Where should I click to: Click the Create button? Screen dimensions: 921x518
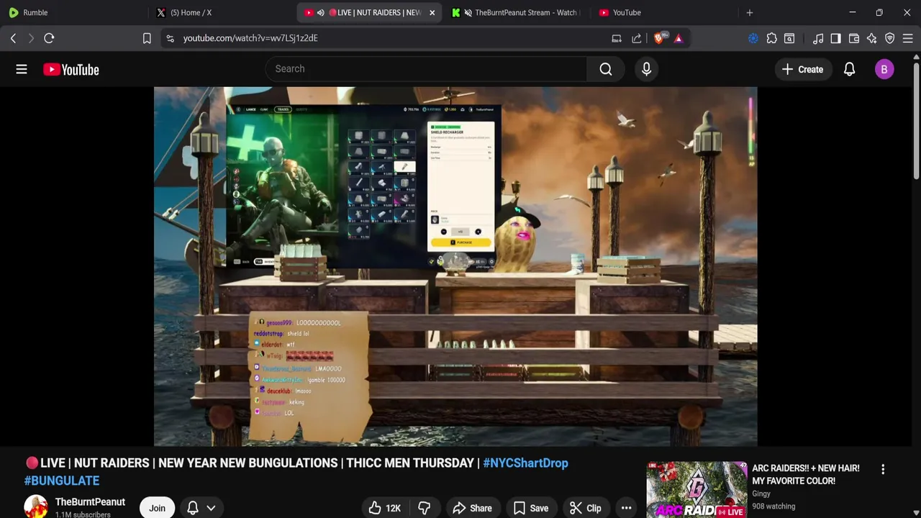click(x=802, y=69)
